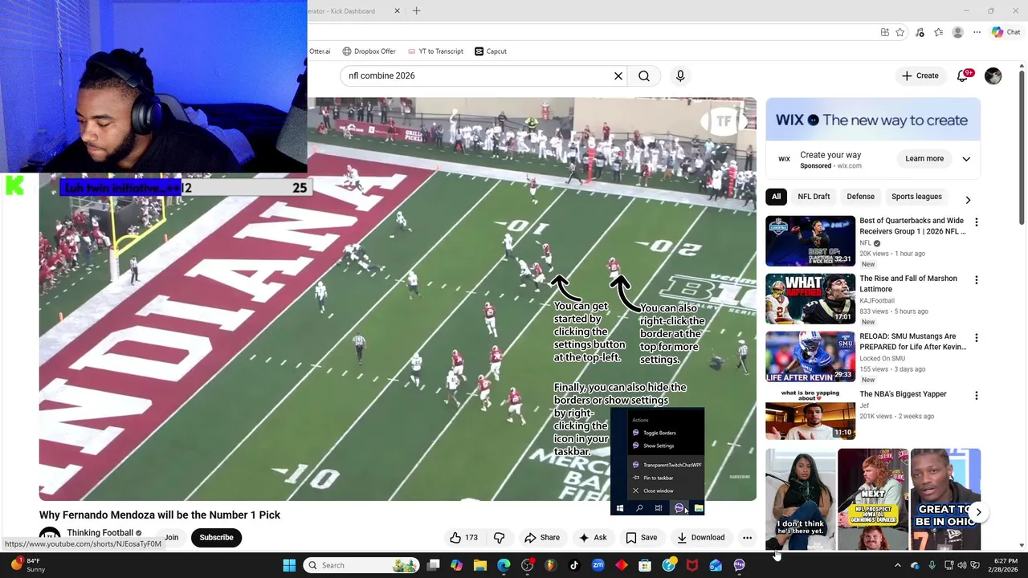Screen dimensions: 1028x578
Task: Open options menu for NBA's Biggest Yapper video
Action: 977,396
